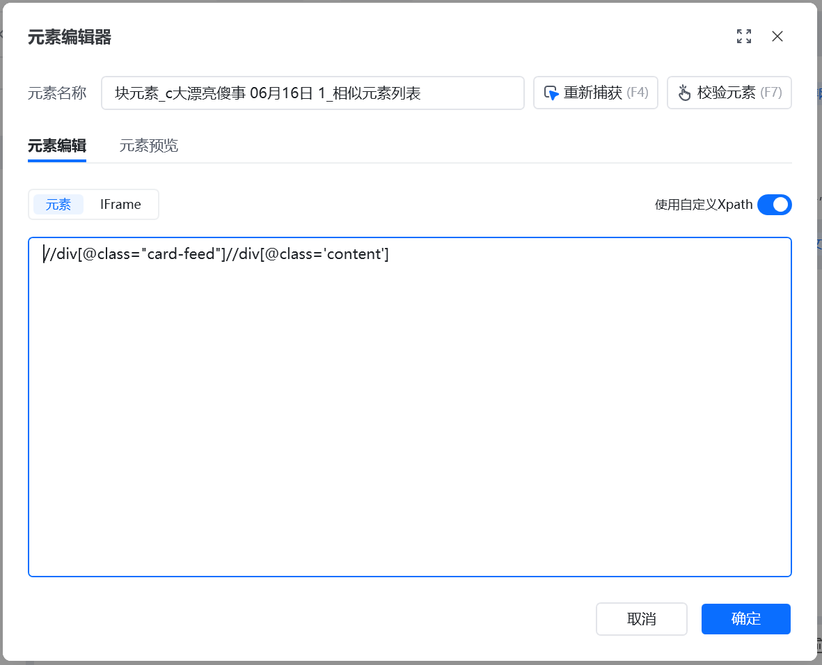The height and width of the screenshot is (665, 822).
Task: Confirm changes with the 确定 button
Action: pyautogui.click(x=745, y=618)
